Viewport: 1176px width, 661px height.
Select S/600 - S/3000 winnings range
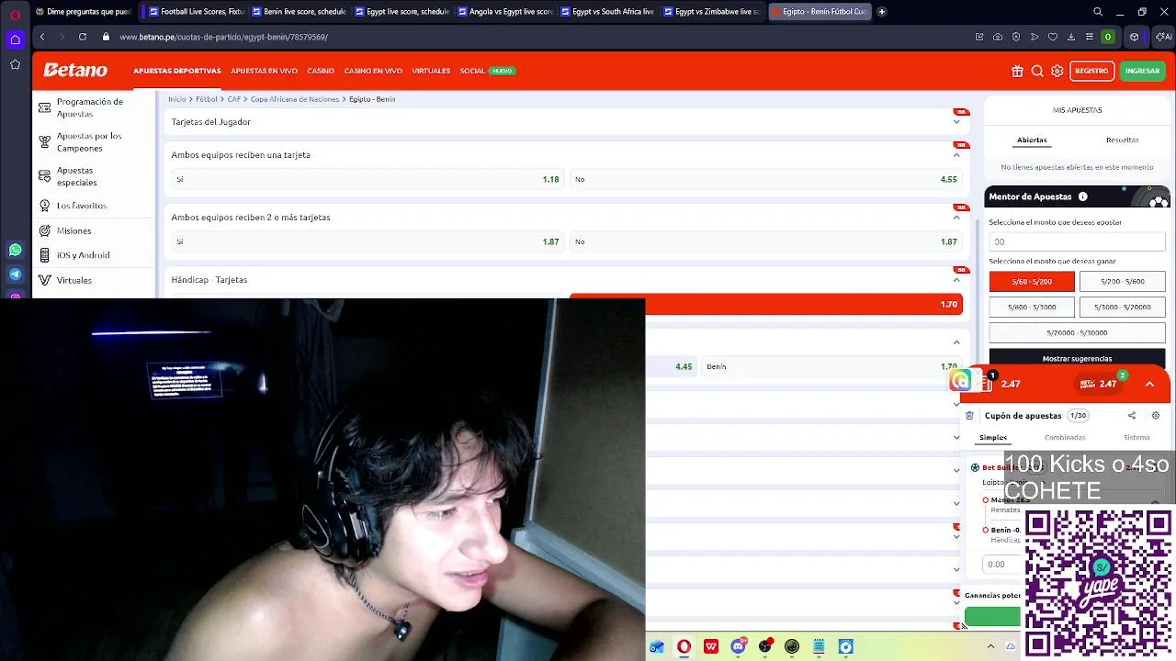click(x=1032, y=308)
